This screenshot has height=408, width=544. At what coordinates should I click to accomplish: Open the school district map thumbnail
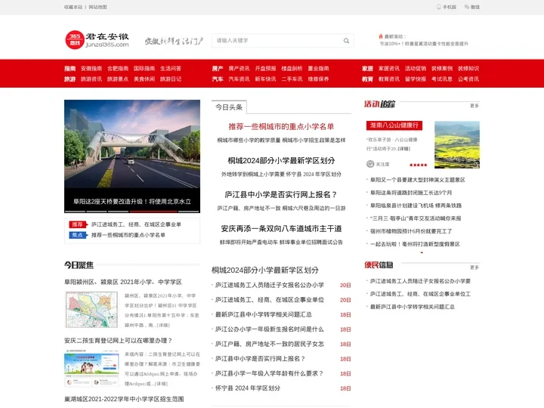[91, 310]
